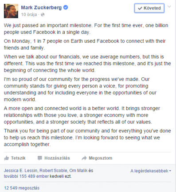Expand the A legérdekesebbek sorting dropdown
The height and width of the screenshot is (192, 176).
151,171
